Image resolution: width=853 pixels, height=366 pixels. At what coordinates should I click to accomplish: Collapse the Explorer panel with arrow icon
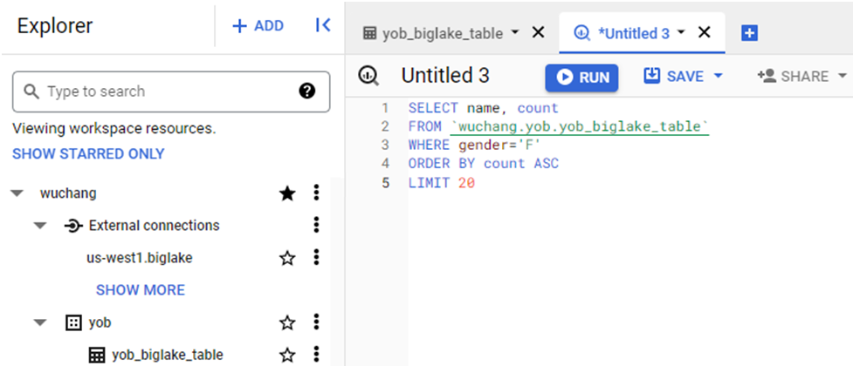[322, 26]
